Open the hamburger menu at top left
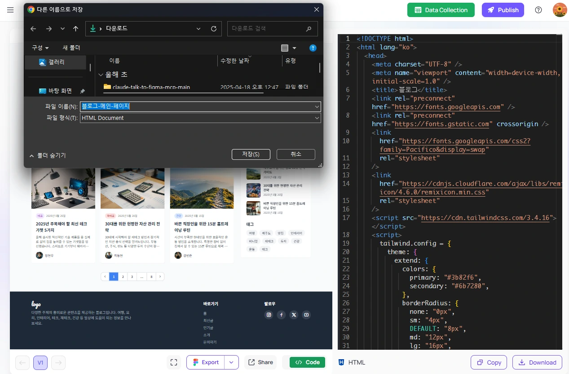This screenshot has height=374, width=569. [x=10, y=10]
